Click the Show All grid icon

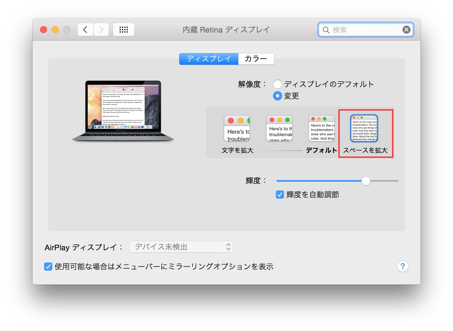[x=123, y=29]
